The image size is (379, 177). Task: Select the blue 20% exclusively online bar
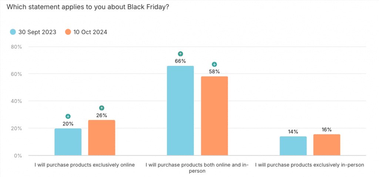[68, 142]
